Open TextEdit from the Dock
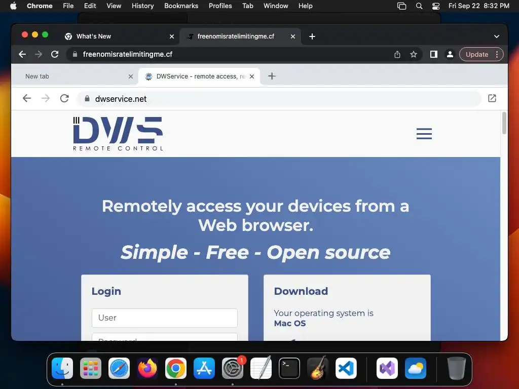This screenshot has width=519, height=389. [261, 368]
